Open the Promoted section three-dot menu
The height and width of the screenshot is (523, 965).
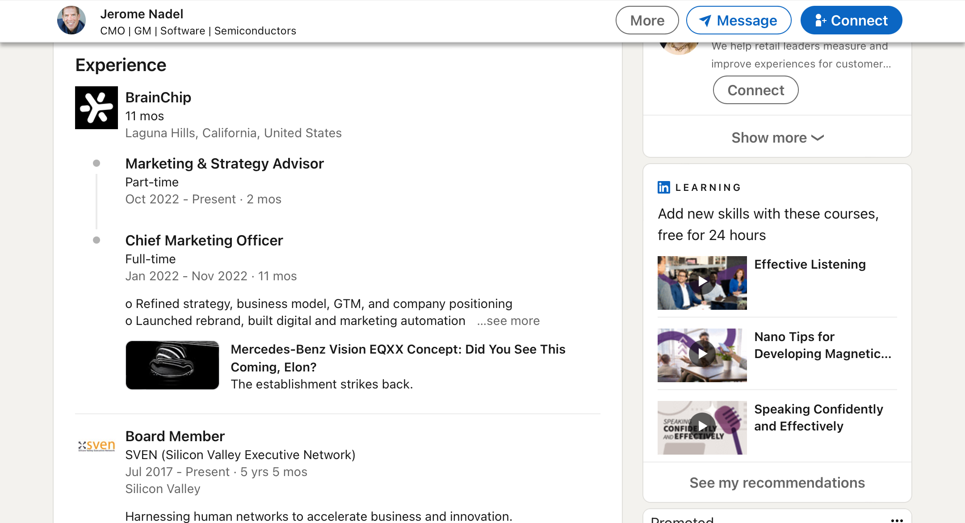pos(897,519)
